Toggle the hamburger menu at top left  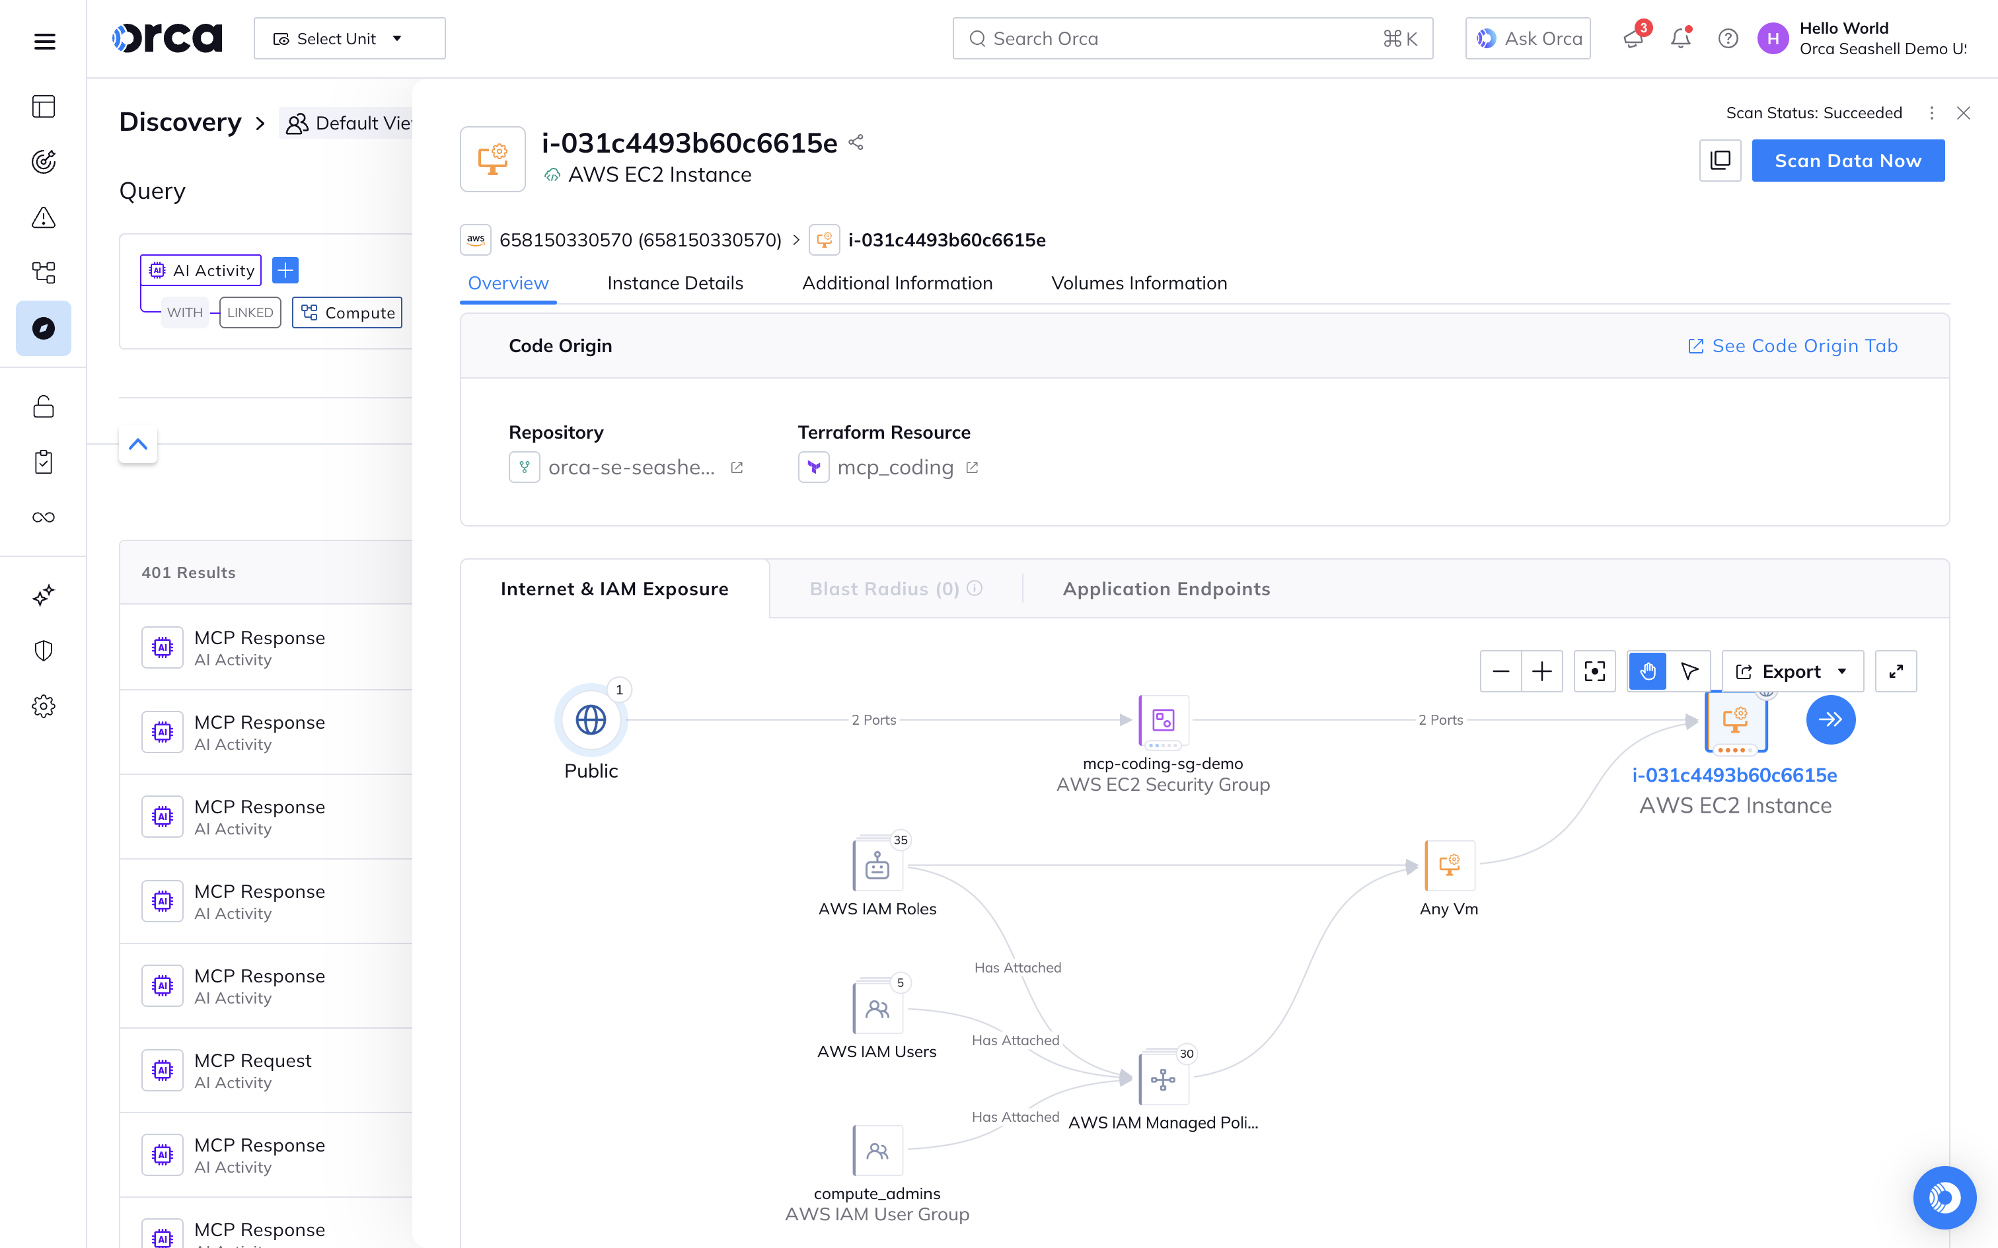(x=44, y=40)
